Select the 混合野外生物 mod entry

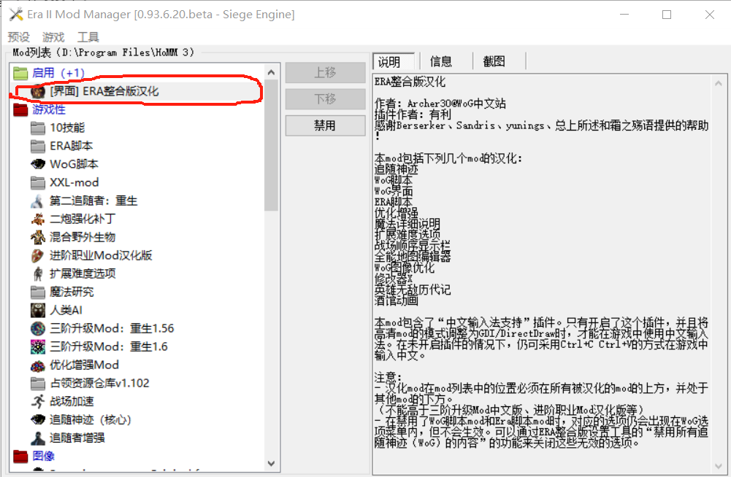tap(83, 237)
